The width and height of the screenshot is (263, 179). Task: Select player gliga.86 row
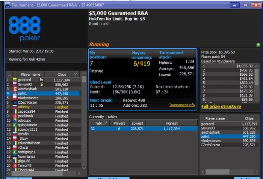pyautogui.click(x=43, y=161)
